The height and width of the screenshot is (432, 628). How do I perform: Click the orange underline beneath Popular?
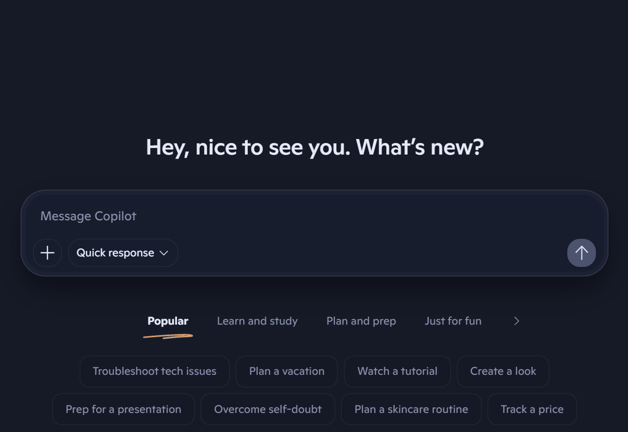(168, 336)
